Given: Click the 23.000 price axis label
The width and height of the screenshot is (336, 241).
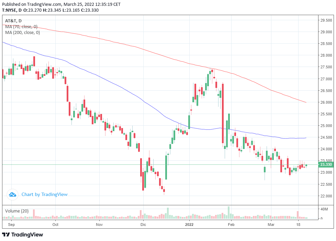Looking at the screenshot, I should click(326, 172).
